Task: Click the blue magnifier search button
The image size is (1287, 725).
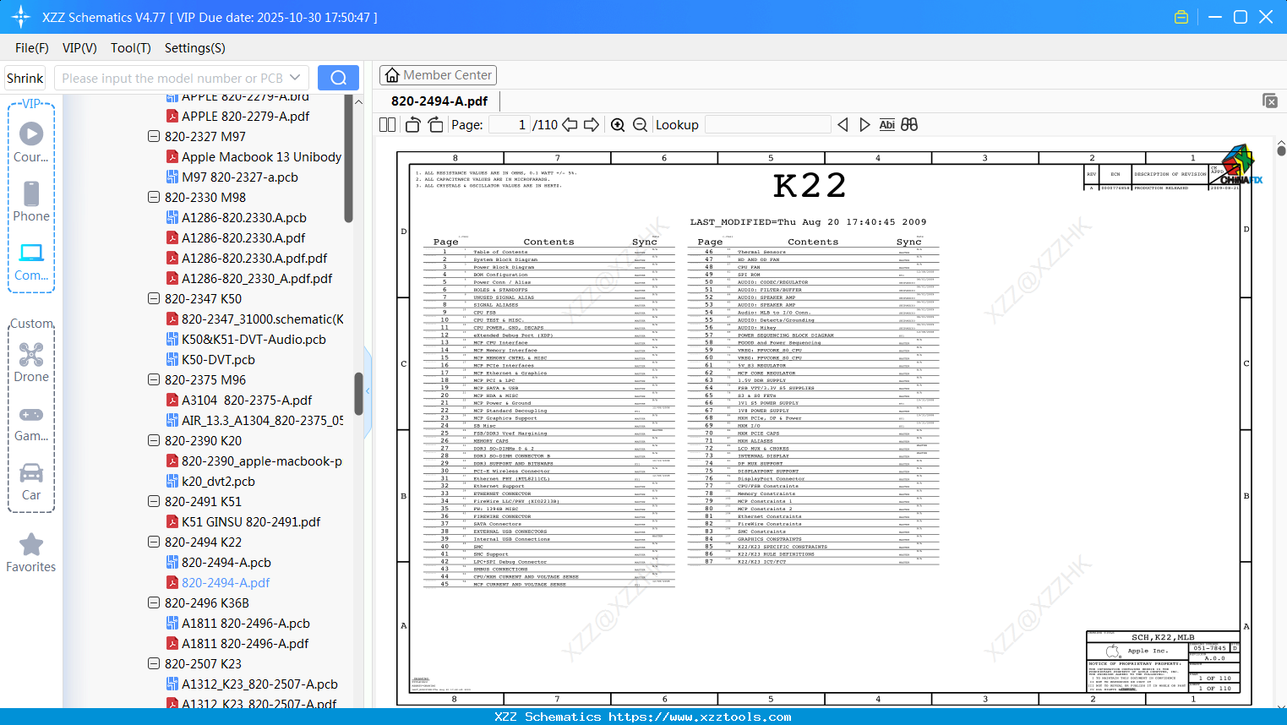Action: pos(338,78)
